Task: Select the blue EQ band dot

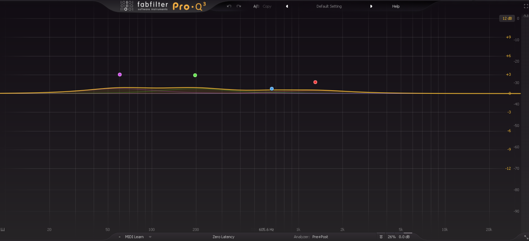Action: [x=272, y=89]
